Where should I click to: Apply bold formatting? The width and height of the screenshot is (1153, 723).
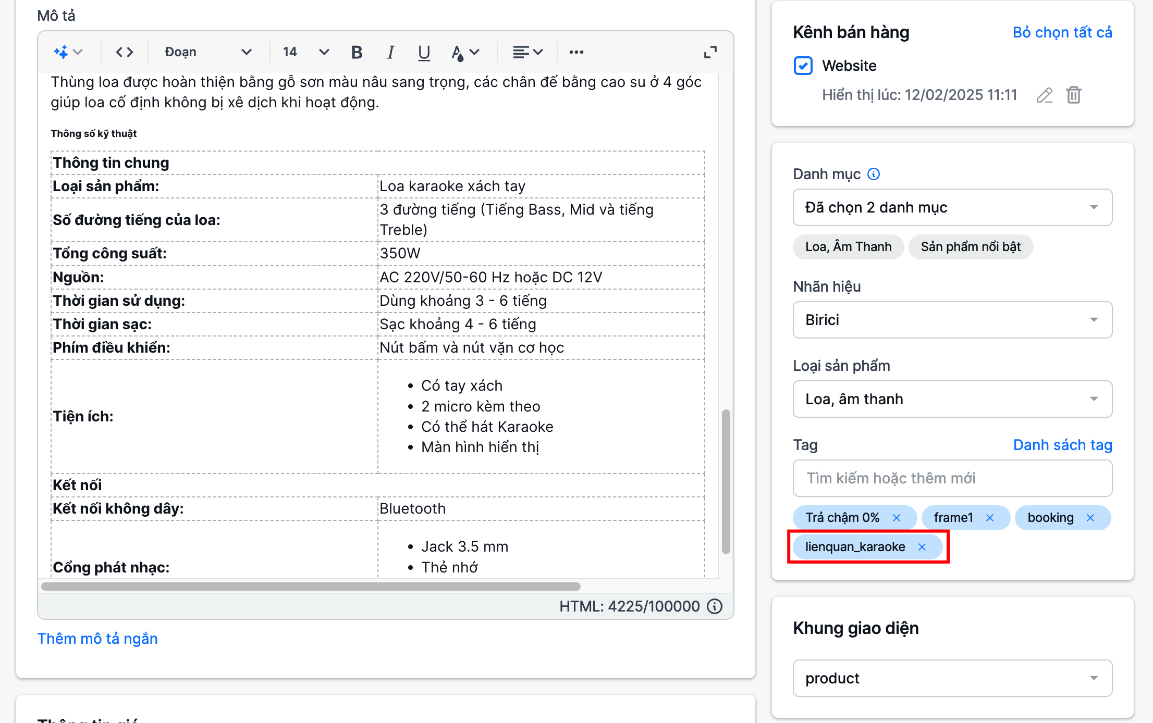point(357,52)
